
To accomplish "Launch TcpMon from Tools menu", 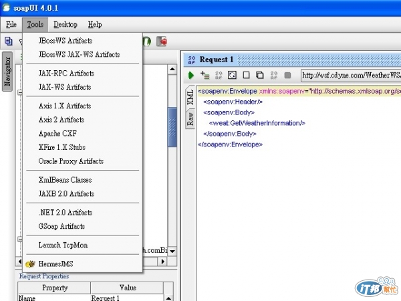I will click(83, 245).
